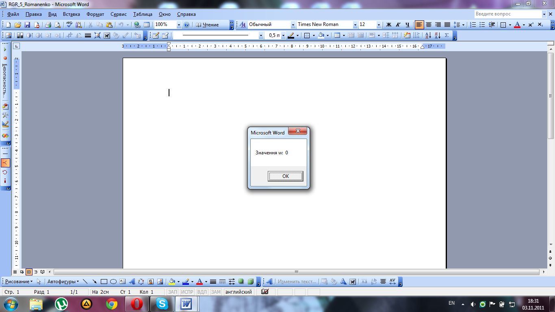Select the oval drawing tool
The width and height of the screenshot is (555, 312).
(113, 282)
